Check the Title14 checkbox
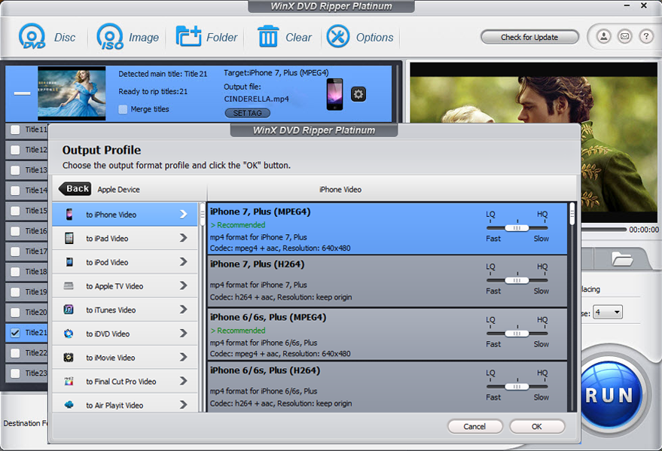The height and width of the screenshot is (451, 662). point(15,190)
